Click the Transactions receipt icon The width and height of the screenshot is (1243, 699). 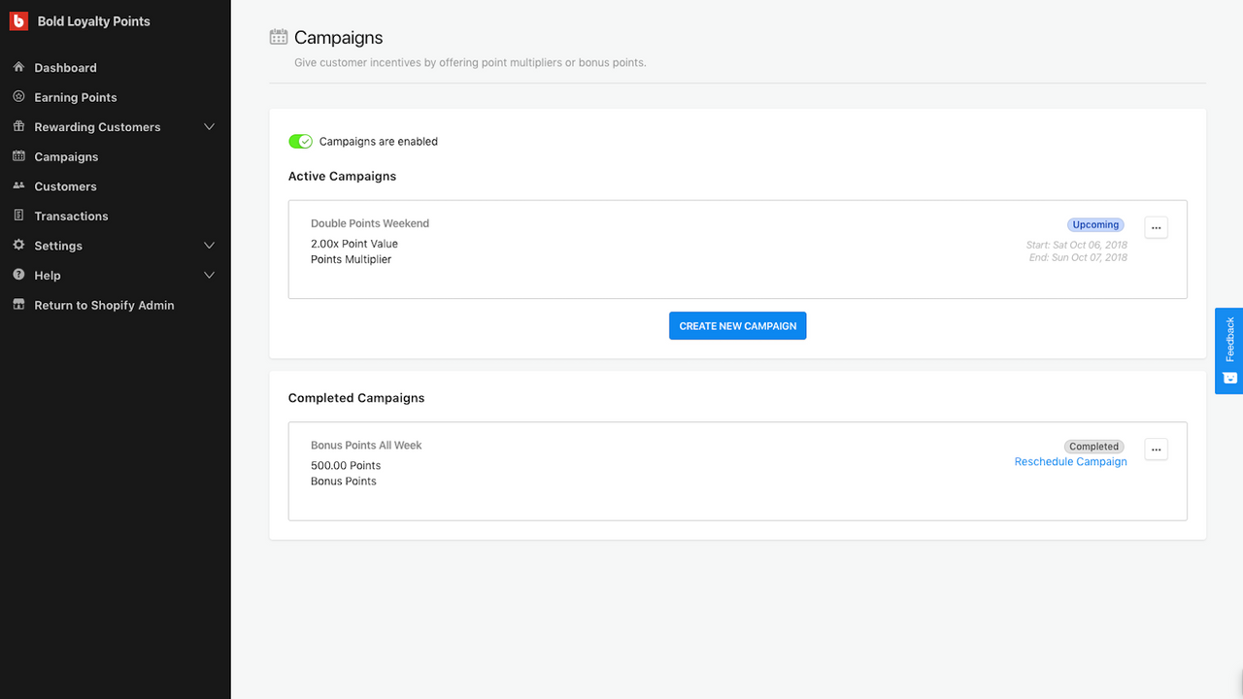pyautogui.click(x=18, y=216)
